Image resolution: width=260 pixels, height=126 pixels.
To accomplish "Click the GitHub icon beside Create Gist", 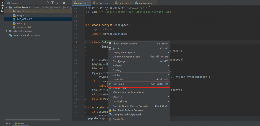I will click(110, 119).
